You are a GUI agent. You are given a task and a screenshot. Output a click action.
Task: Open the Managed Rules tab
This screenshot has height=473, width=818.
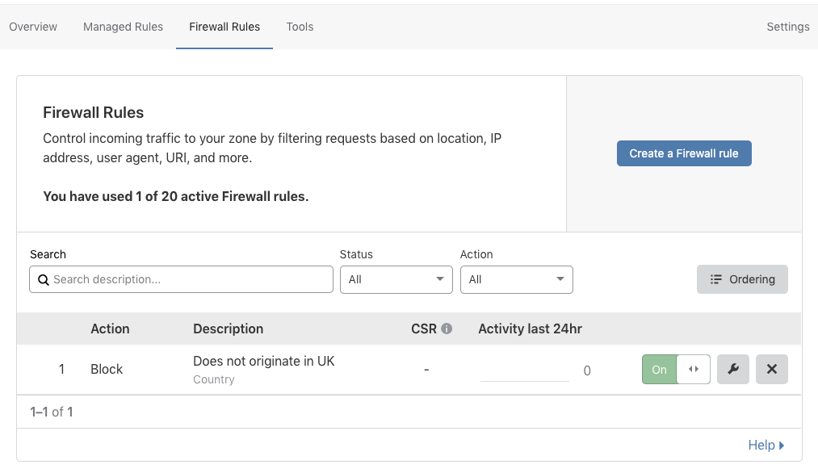(x=123, y=27)
